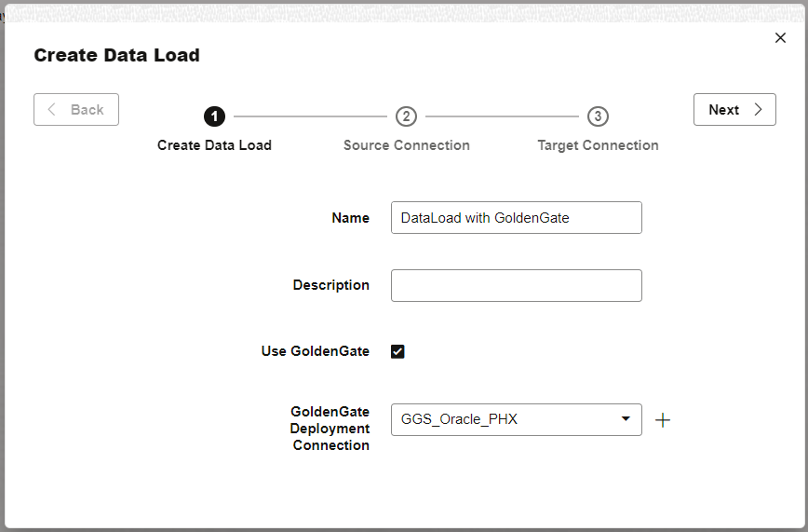The width and height of the screenshot is (808, 532).
Task: Click the Create Data Load step label
Action: point(214,145)
